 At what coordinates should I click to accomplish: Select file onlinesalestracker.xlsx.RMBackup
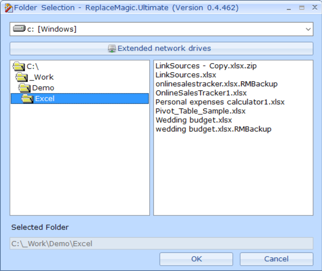[217, 84]
